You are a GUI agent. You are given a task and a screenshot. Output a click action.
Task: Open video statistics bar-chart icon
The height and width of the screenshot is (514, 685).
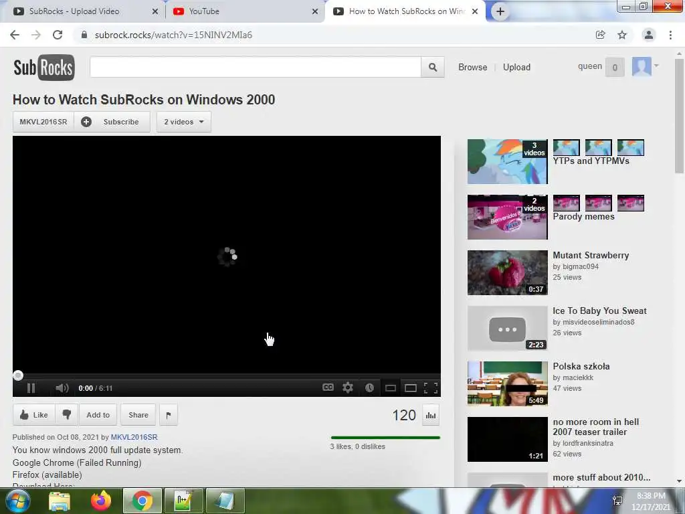pyautogui.click(x=431, y=415)
